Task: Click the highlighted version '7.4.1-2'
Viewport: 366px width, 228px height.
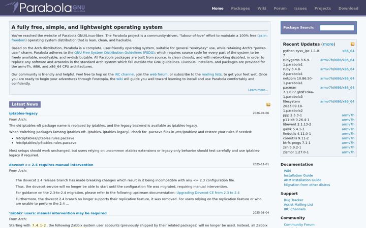Action: click(x=40, y=225)
